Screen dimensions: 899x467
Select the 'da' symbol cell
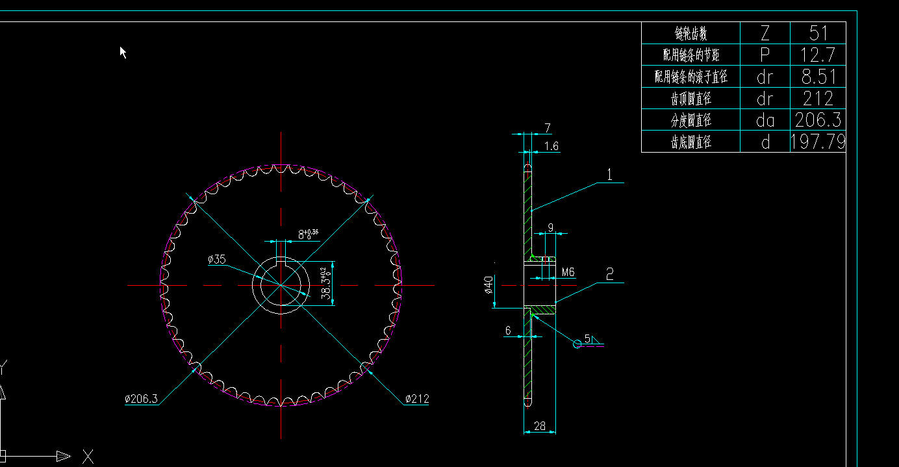(x=765, y=120)
